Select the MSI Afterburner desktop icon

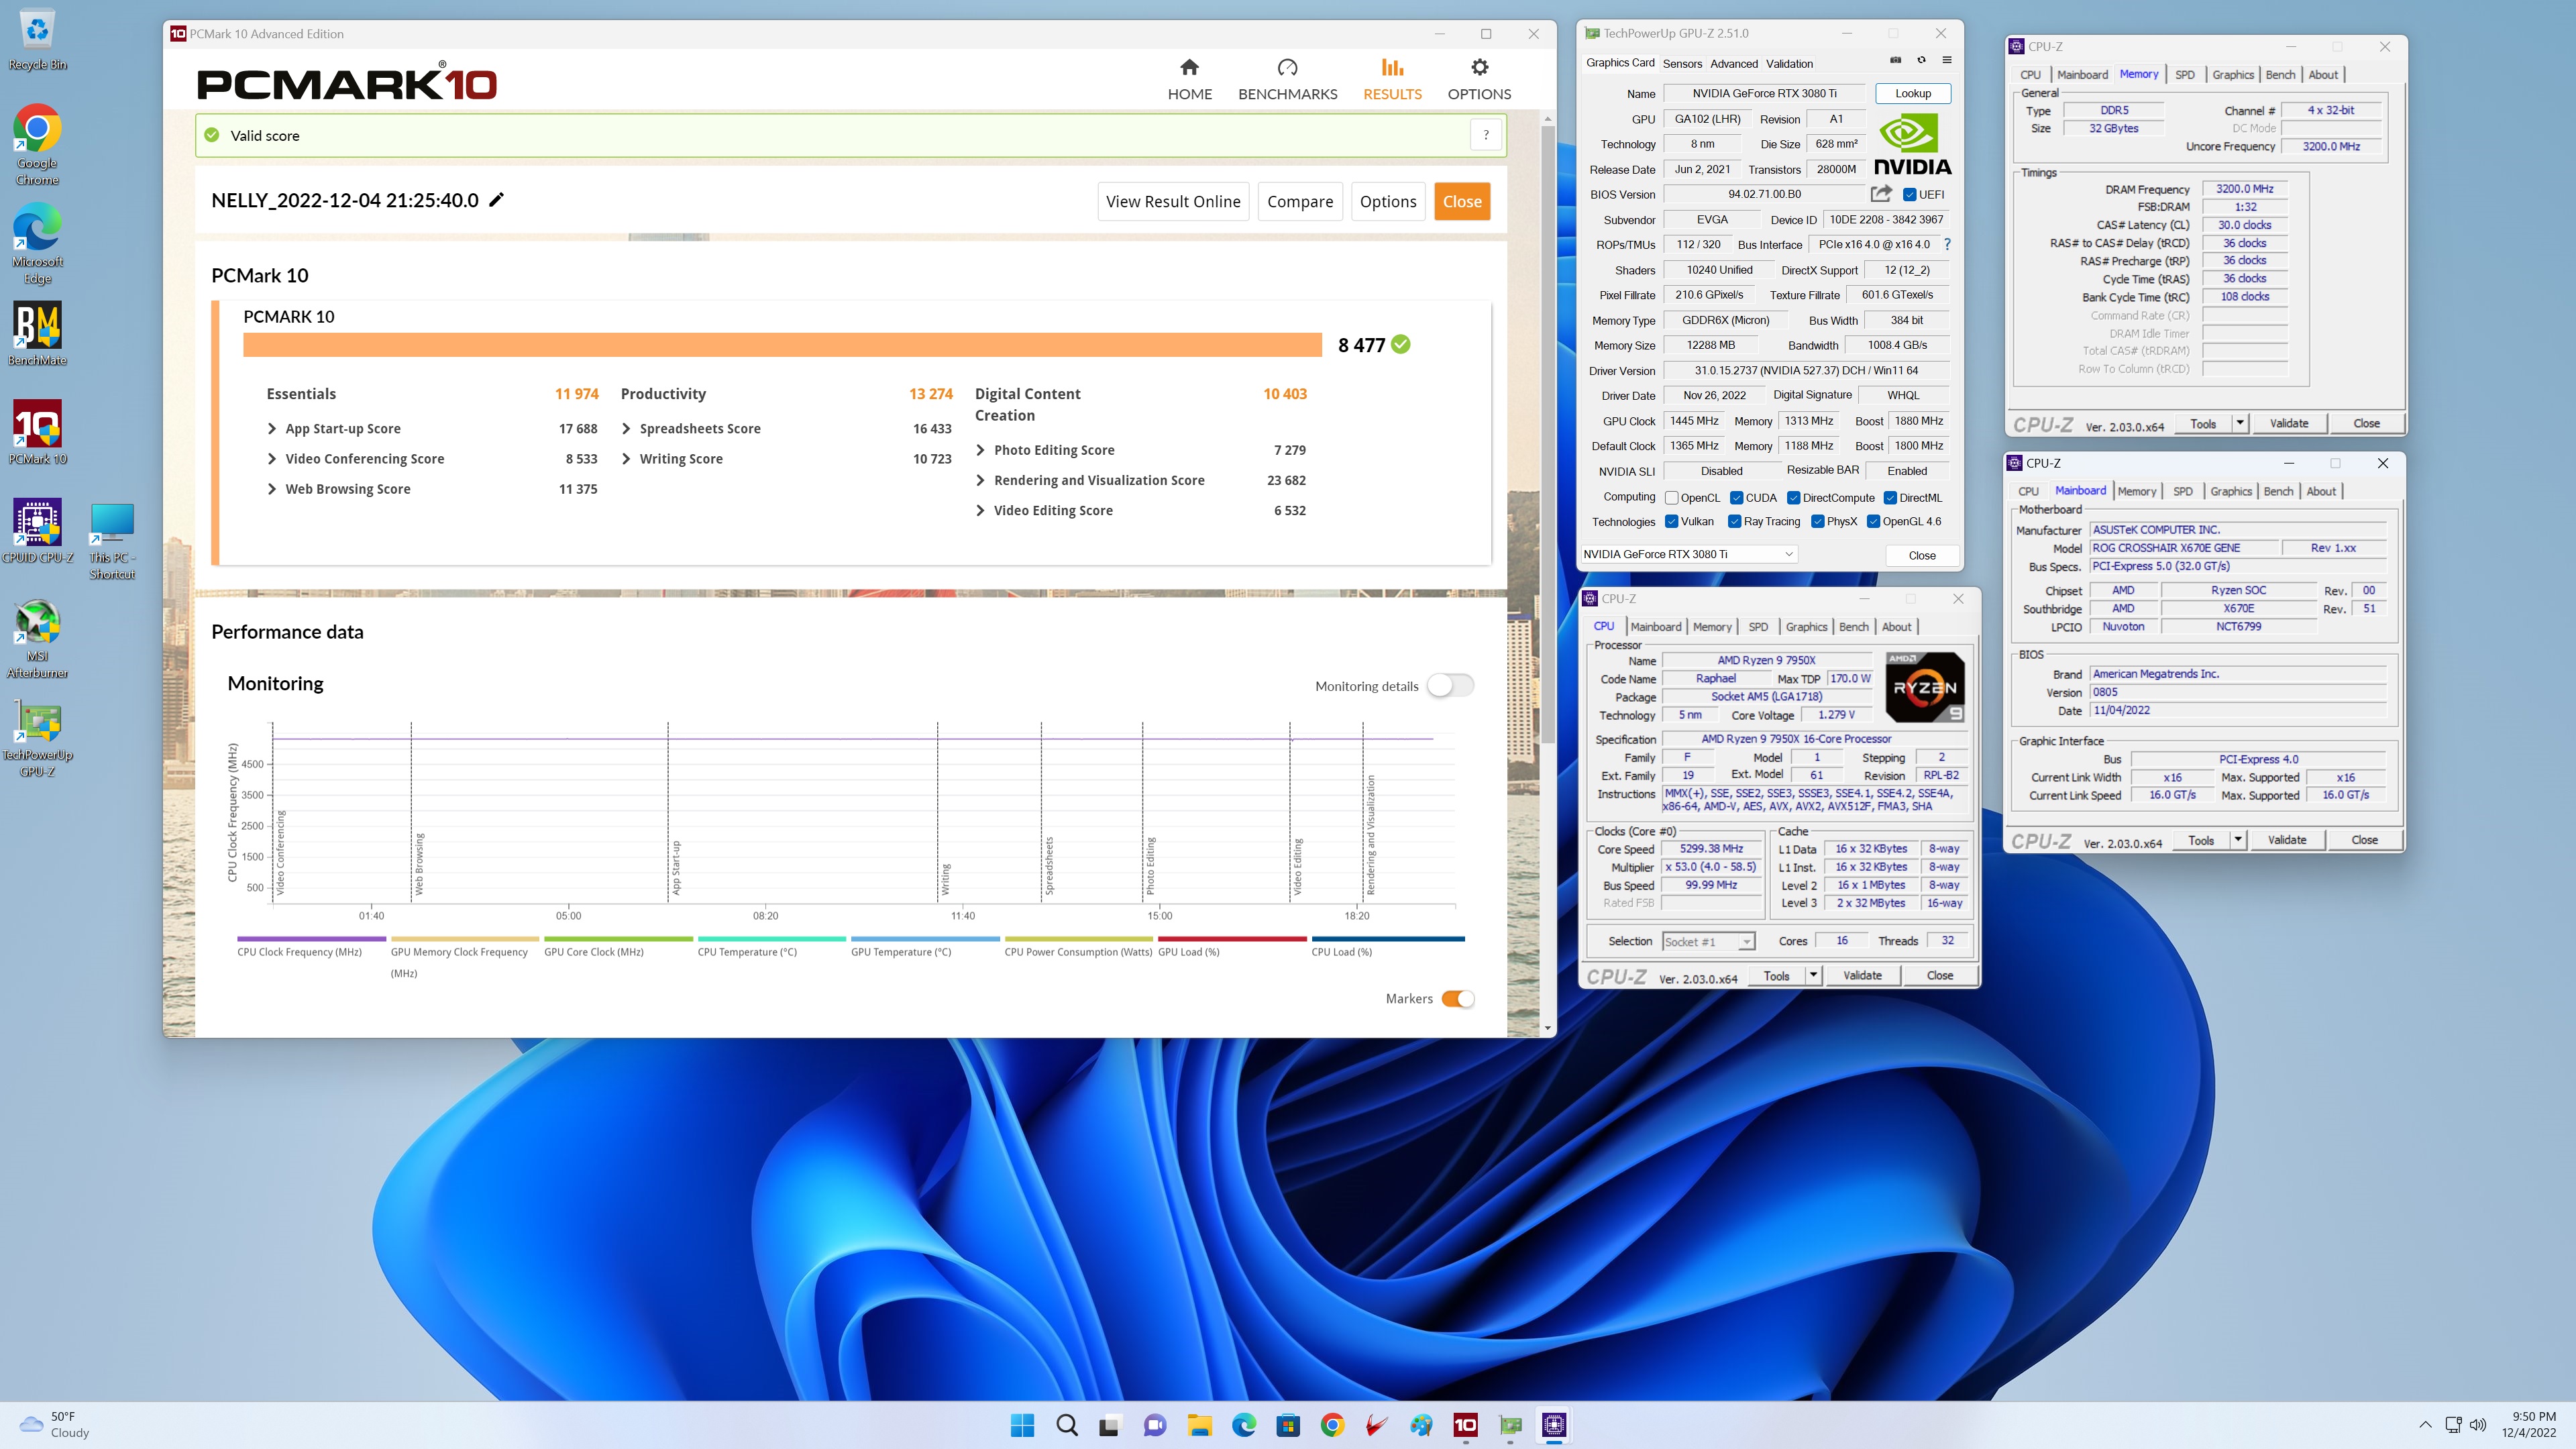click(x=37, y=638)
